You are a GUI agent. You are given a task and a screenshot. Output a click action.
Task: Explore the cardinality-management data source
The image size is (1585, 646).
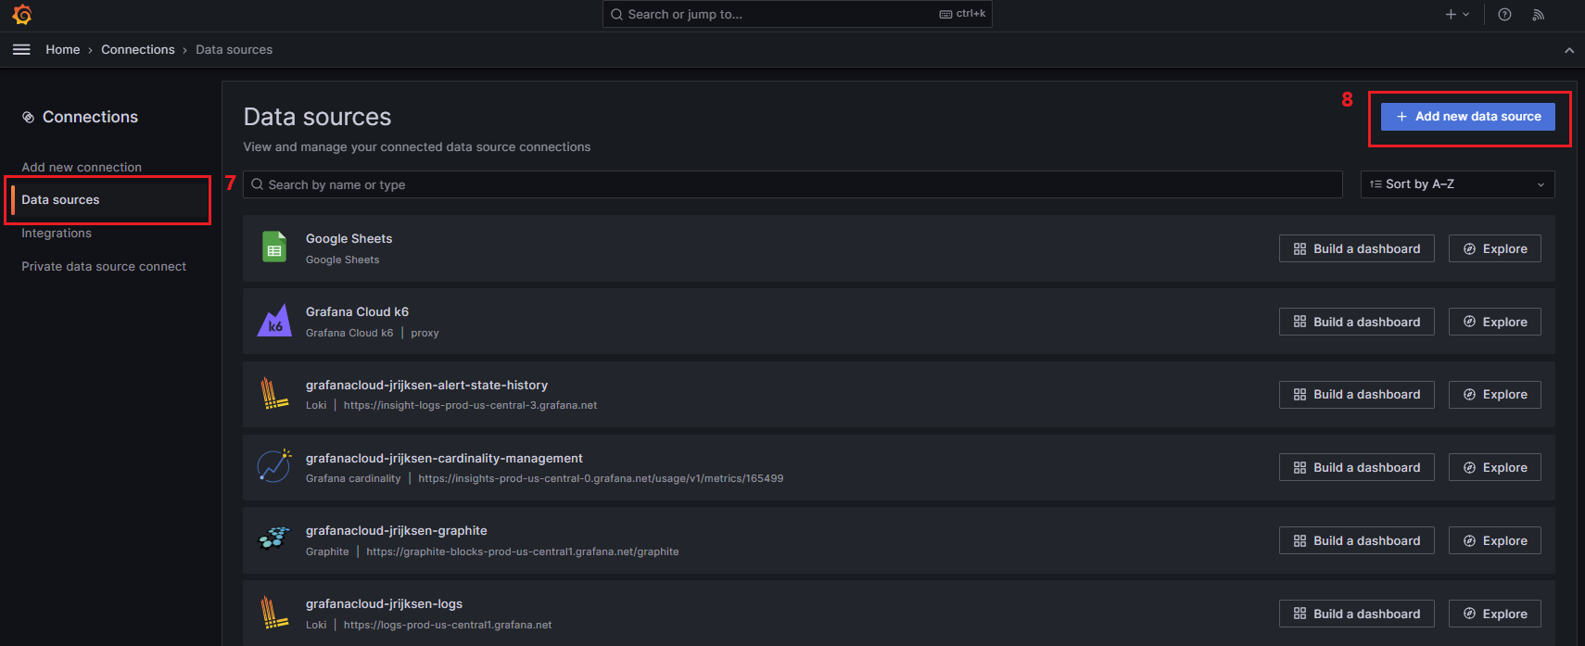click(1495, 467)
